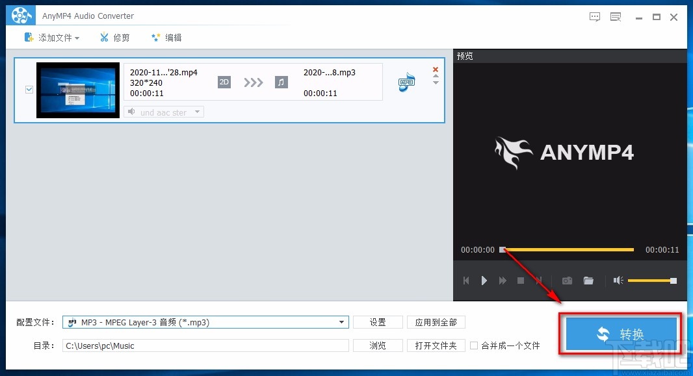Viewport: 693px width, 376px height.
Task: Click the 预览 (Preview) panel label
Action: click(464, 56)
